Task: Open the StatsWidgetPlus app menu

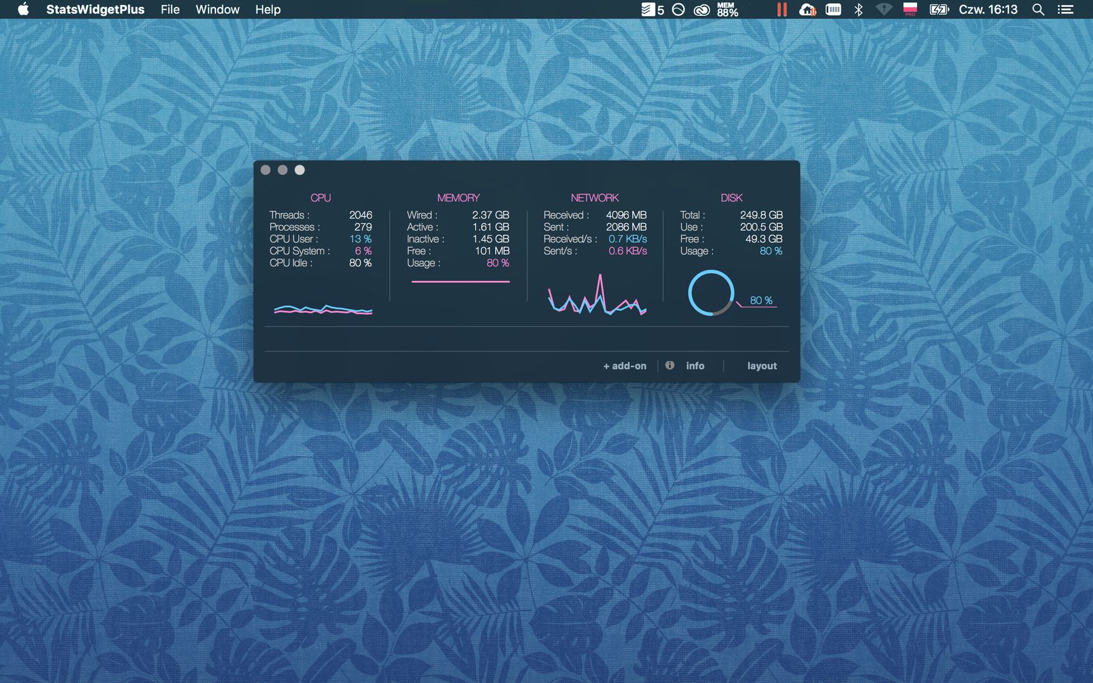Action: [95, 10]
